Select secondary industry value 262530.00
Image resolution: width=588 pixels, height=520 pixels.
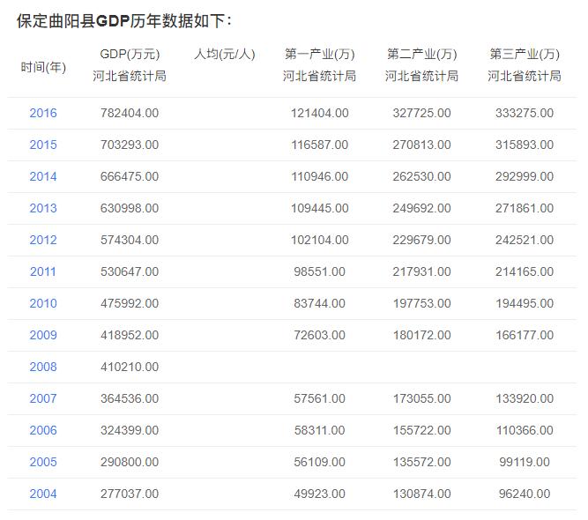(x=422, y=176)
